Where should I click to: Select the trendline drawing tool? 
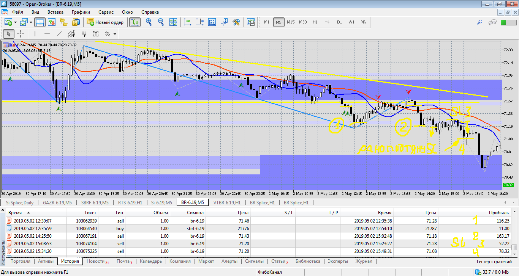pyautogui.click(x=59, y=34)
